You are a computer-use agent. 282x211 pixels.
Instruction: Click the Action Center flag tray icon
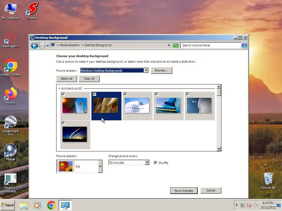point(249,205)
